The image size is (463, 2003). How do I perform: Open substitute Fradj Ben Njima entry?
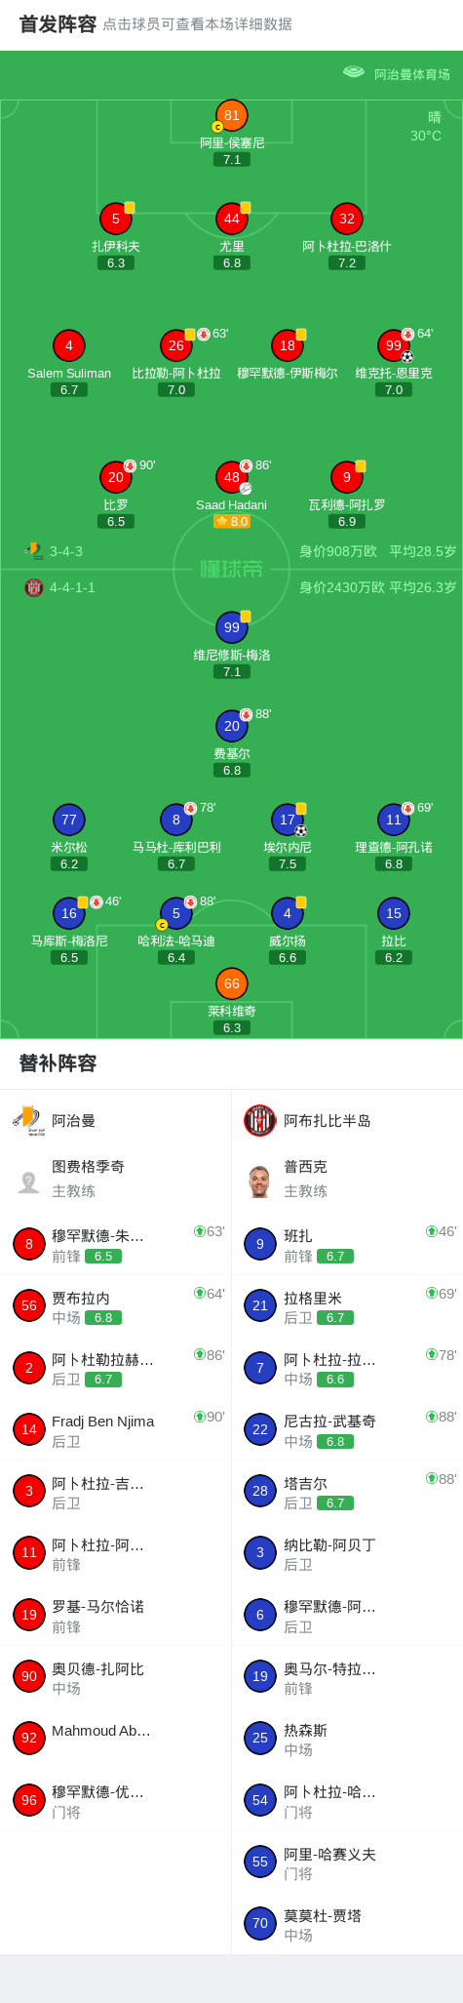click(115, 1429)
